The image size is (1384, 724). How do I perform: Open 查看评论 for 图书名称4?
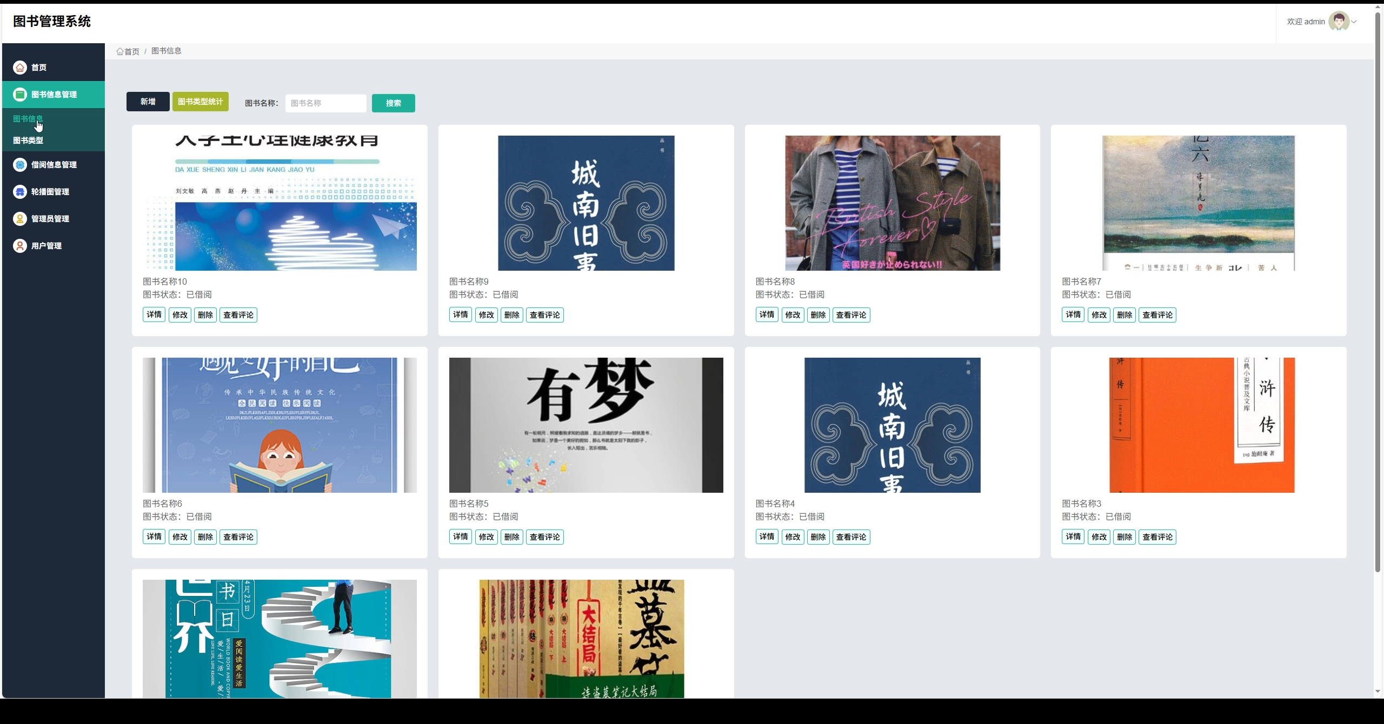(851, 537)
